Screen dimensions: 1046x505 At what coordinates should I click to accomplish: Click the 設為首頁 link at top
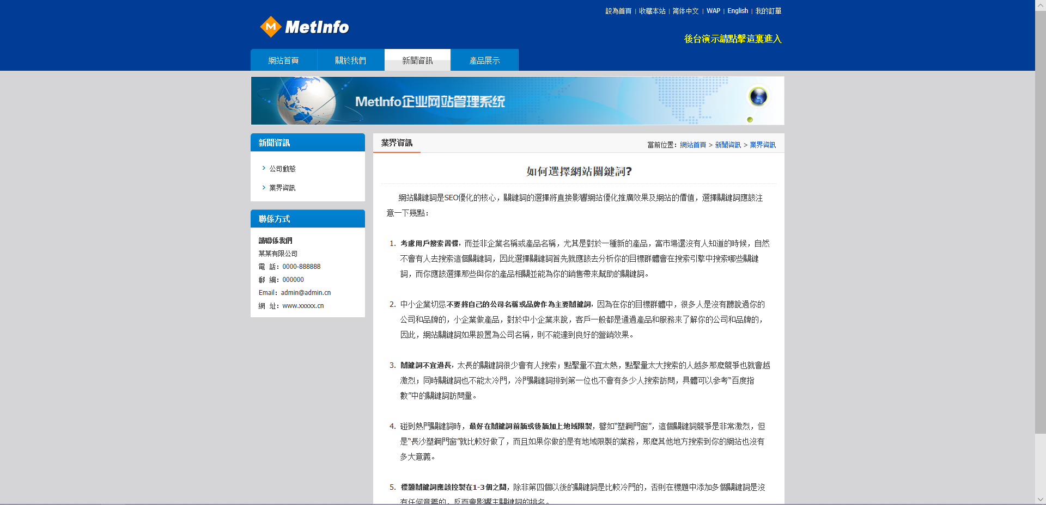pyautogui.click(x=618, y=11)
